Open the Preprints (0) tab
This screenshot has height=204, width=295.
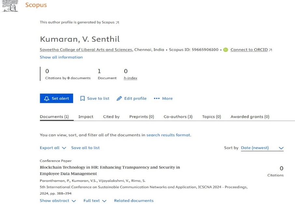tap(142, 117)
